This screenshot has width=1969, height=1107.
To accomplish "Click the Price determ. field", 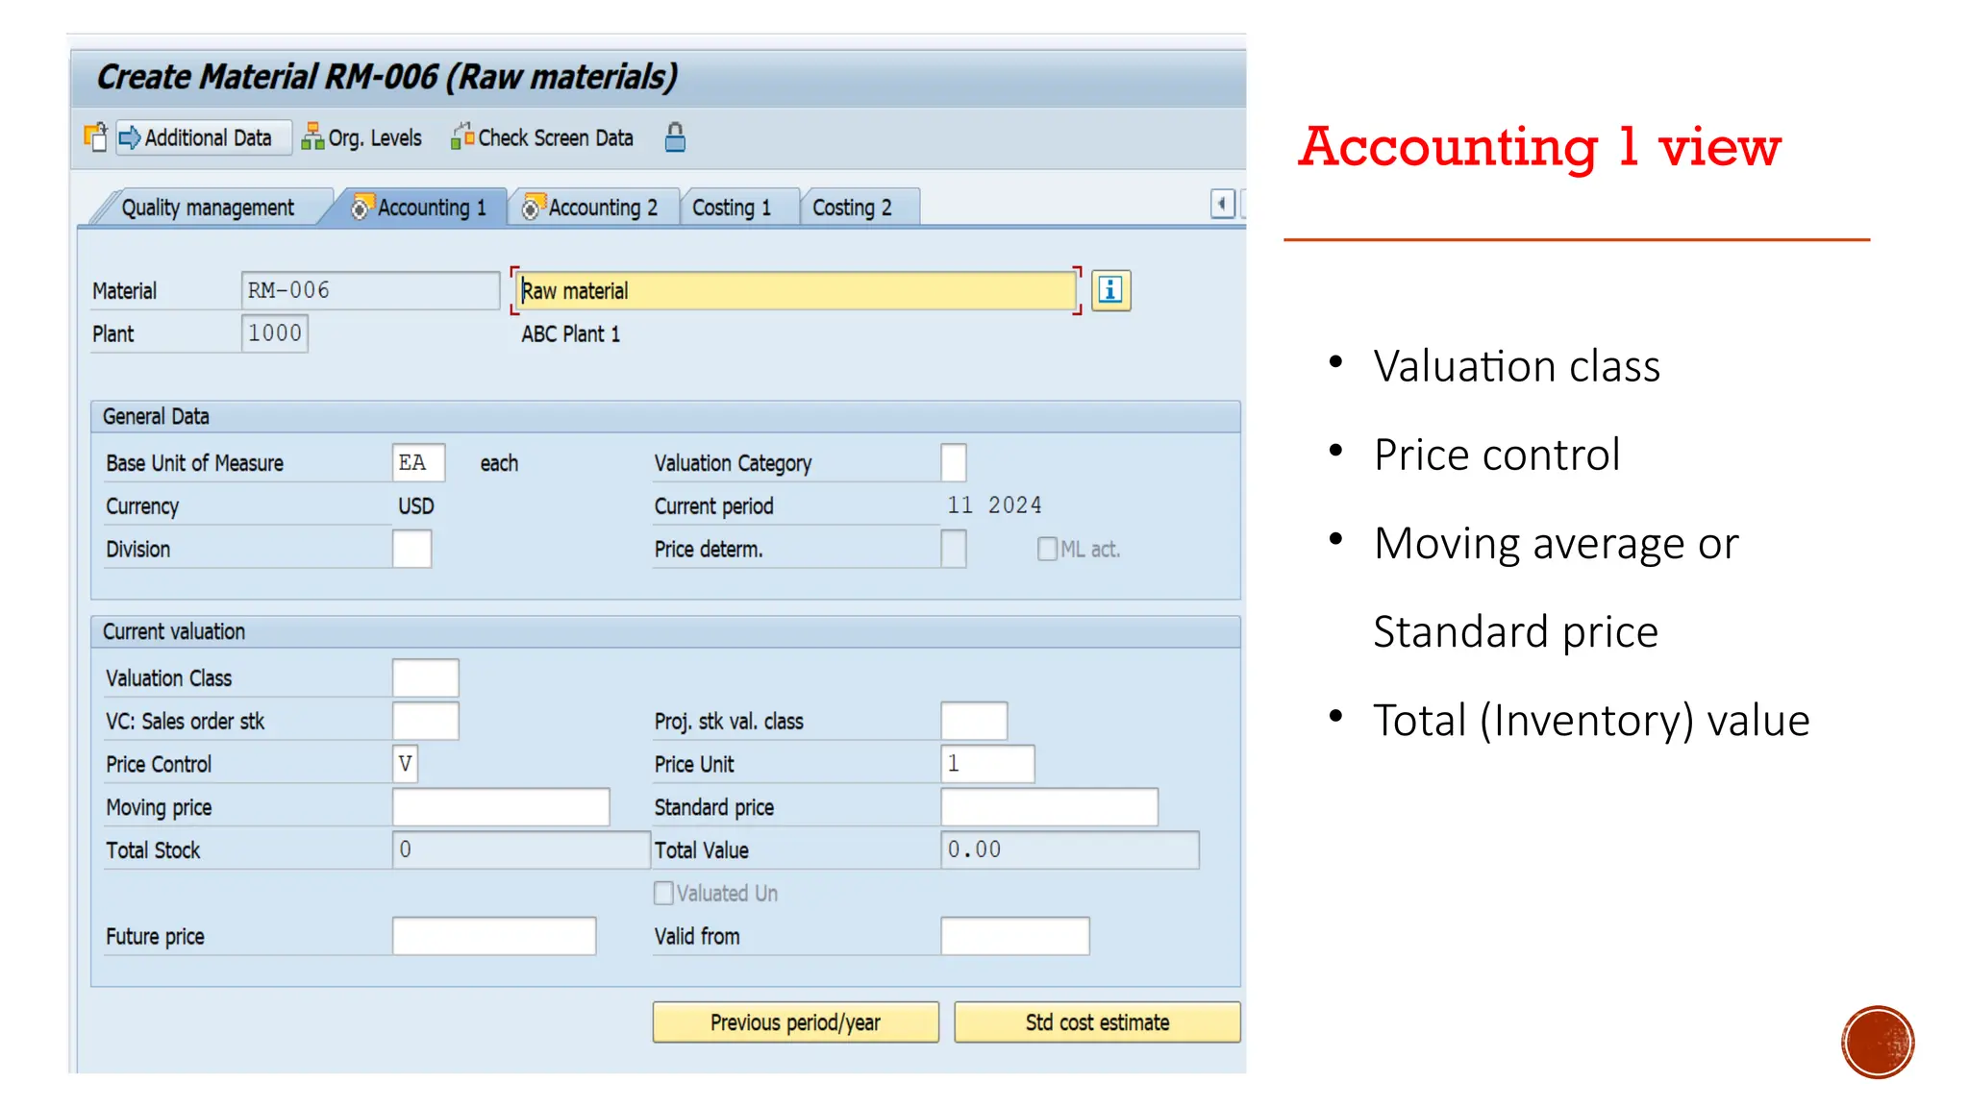I will (x=954, y=549).
